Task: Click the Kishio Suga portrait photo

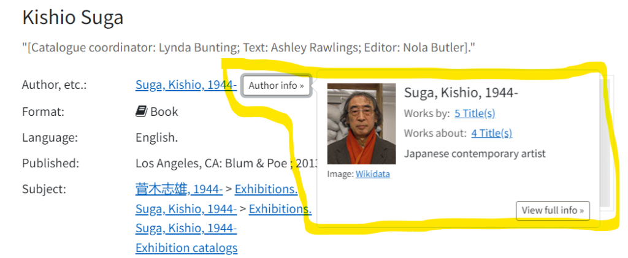Action: pyautogui.click(x=362, y=124)
